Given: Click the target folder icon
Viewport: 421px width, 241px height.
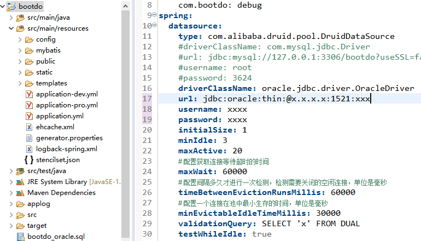Looking at the screenshot, I should coord(20,226).
